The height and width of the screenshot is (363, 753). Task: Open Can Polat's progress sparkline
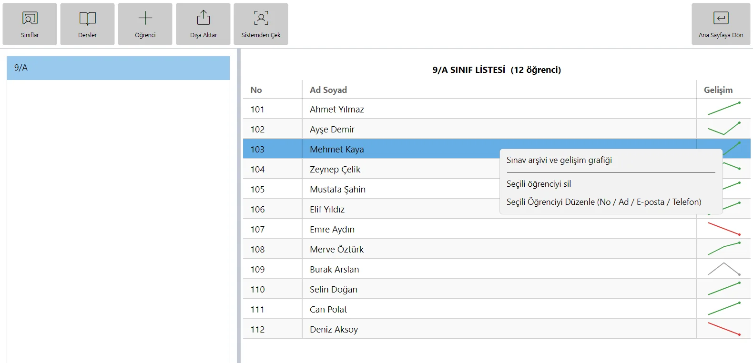(x=724, y=309)
